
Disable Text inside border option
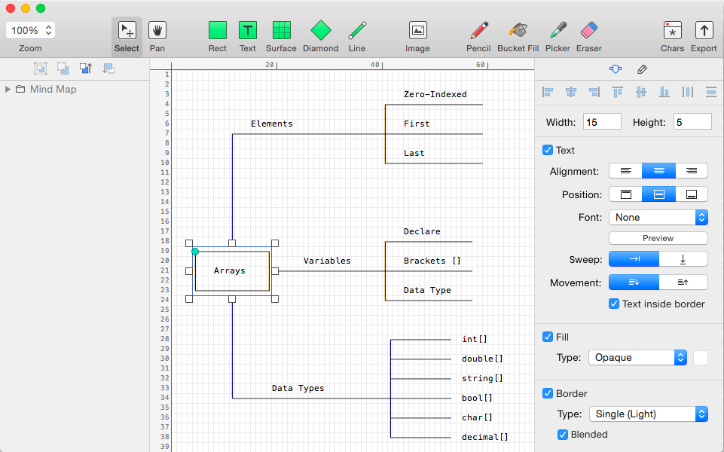tap(614, 304)
